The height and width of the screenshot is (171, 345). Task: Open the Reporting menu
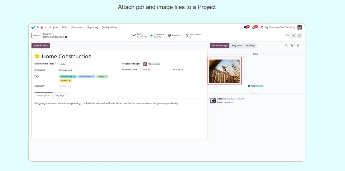(x=93, y=27)
